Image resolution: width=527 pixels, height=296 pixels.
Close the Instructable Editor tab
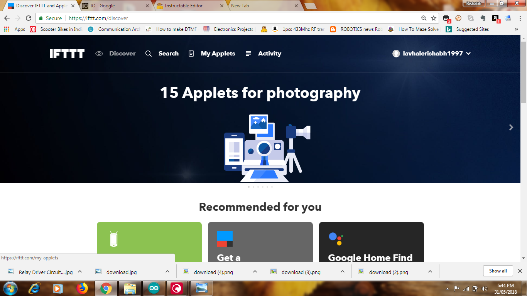[x=221, y=6]
